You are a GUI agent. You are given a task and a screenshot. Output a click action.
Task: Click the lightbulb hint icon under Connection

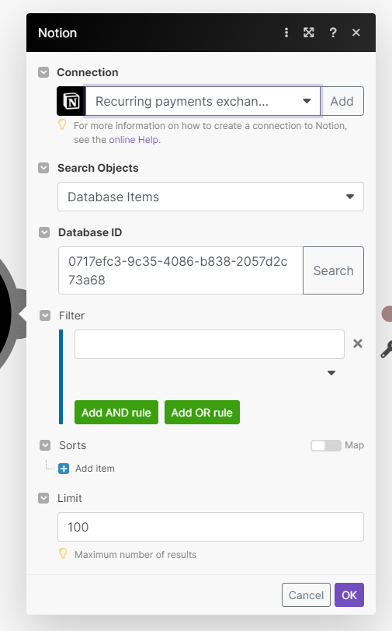[62, 124]
